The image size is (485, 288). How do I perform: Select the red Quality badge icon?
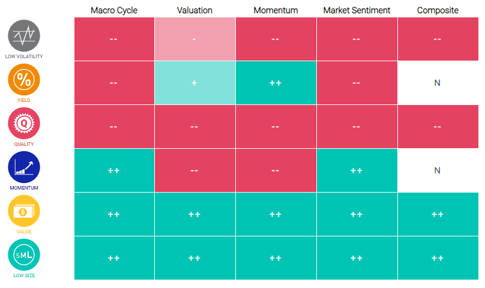pyautogui.click(x=24, y=123)
